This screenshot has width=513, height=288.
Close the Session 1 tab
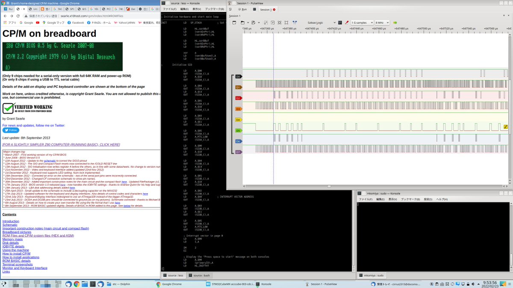point(274,9)
